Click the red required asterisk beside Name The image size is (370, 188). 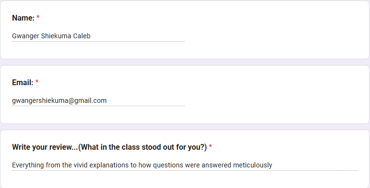38,17
